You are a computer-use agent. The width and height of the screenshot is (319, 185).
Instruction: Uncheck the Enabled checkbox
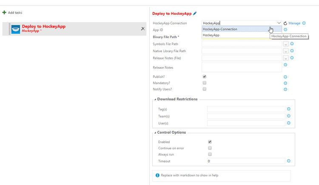[210, 142]
